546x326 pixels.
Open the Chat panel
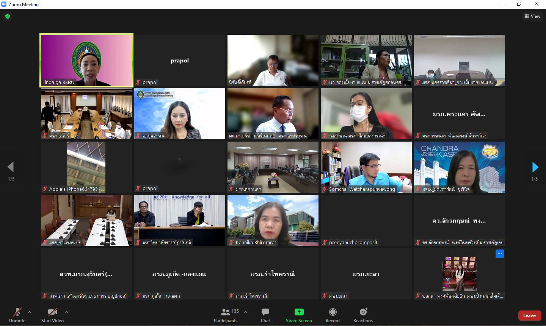coord(265,315)
